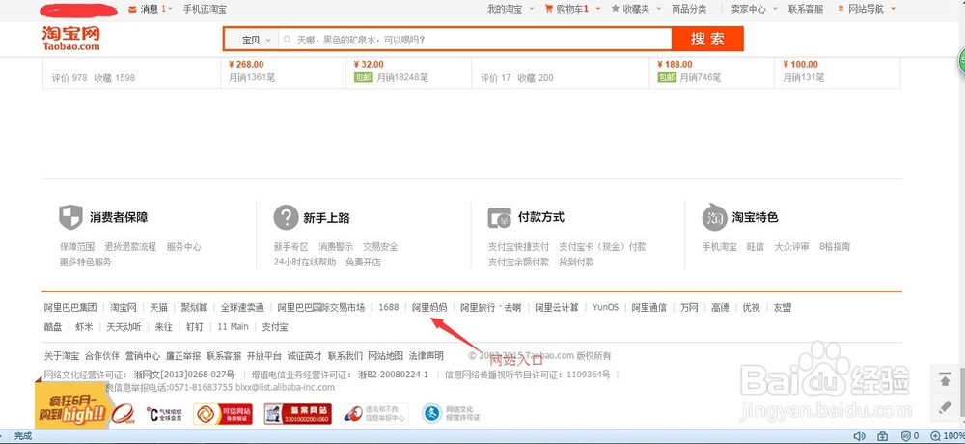965x444 pixels.
Task: Click the status bar speaker icon
Action: [x=859, y=436]
